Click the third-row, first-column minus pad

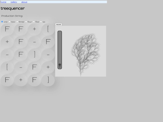pos(7,55)
